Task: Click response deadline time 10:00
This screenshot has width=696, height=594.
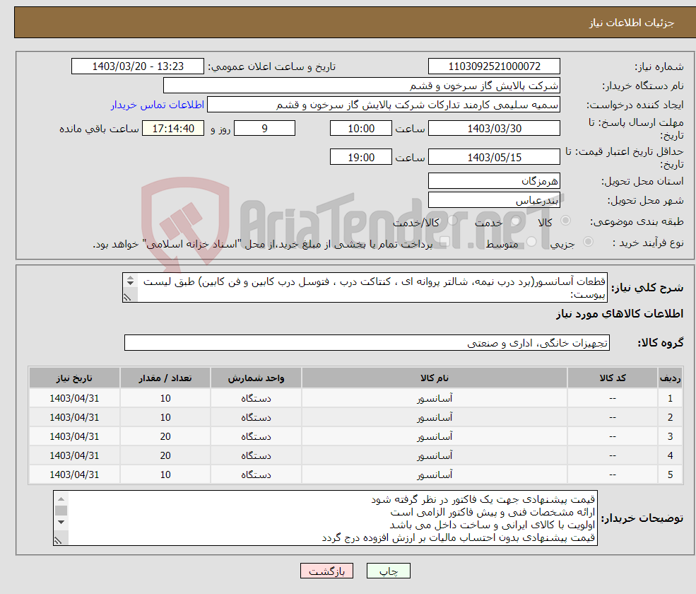Action: pyautogui.click(x=361, y=129)
